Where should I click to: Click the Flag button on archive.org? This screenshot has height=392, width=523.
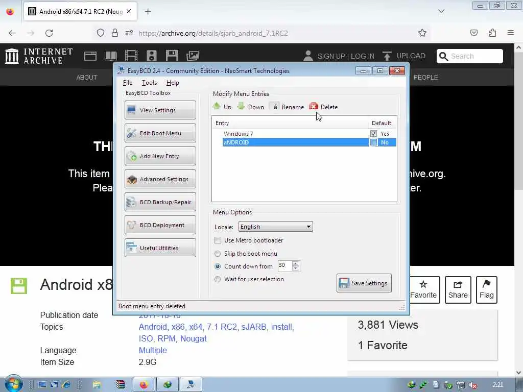[487, 290]
